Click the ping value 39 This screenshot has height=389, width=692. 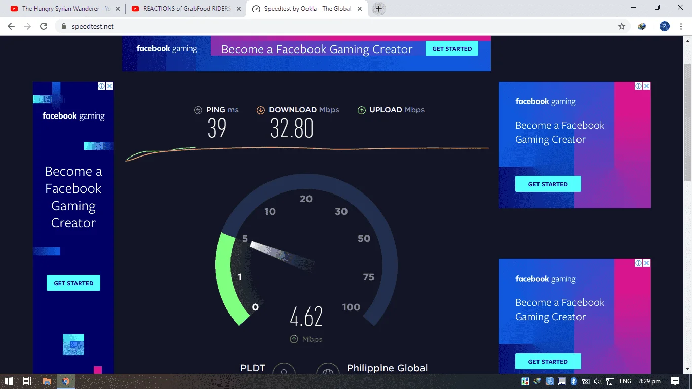[217, 129]
